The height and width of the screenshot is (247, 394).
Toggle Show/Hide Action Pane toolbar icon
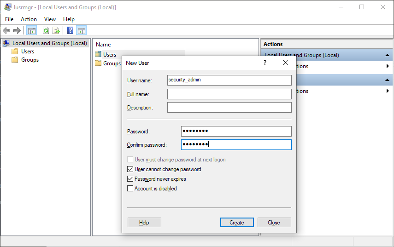pos(81,31)
